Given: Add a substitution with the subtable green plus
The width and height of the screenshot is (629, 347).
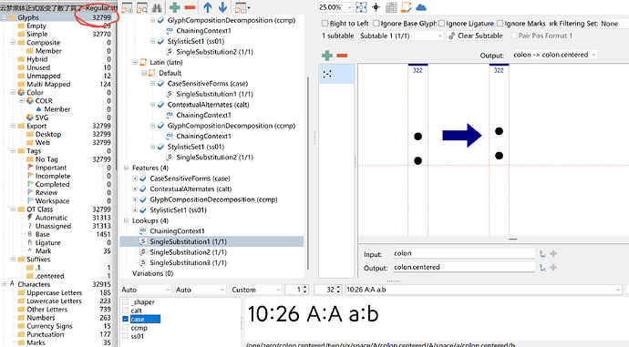Looking at the screenshot, I should (x=327, y=56).
